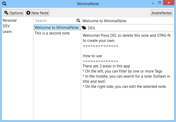Create a note with the New Note button
Viewport: 176px width, 122px height.
[x=37, y=13]
